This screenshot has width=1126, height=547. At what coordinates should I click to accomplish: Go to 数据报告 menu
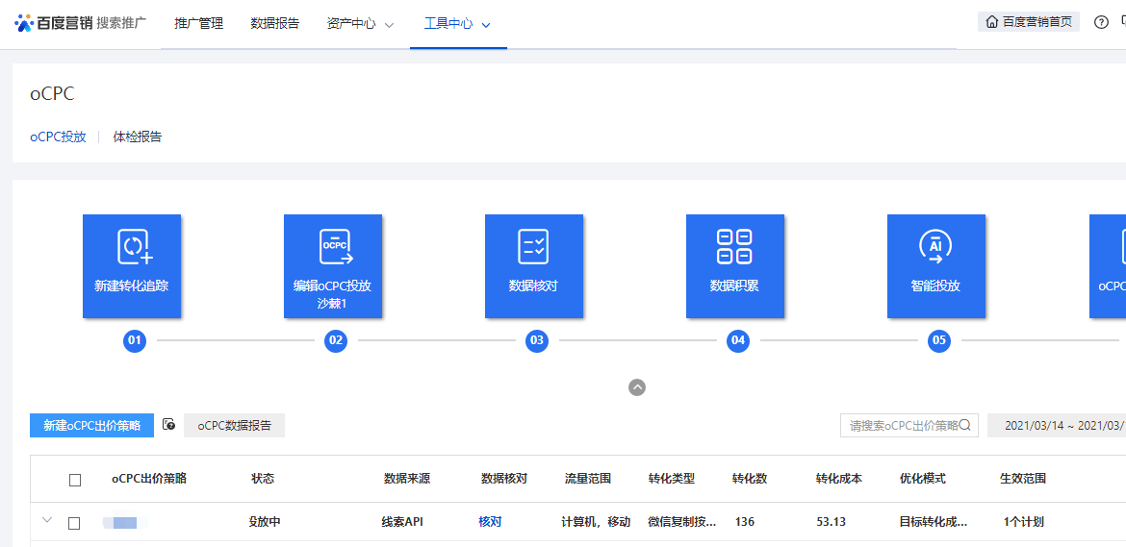(x=275, y=24)
